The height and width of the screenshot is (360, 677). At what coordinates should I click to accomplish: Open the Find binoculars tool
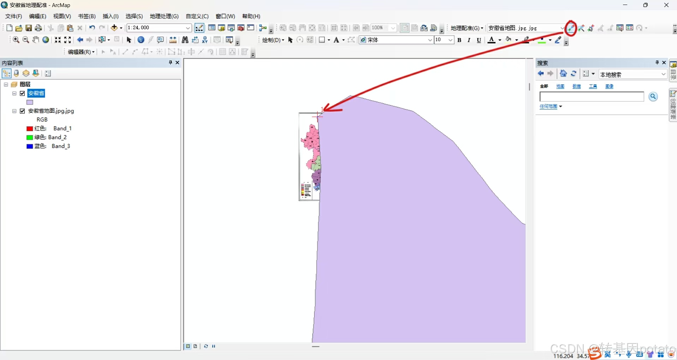(x=185, y=40)
